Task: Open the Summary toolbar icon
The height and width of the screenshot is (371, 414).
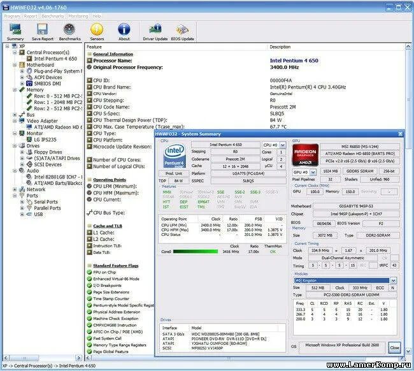Action: 15,32
